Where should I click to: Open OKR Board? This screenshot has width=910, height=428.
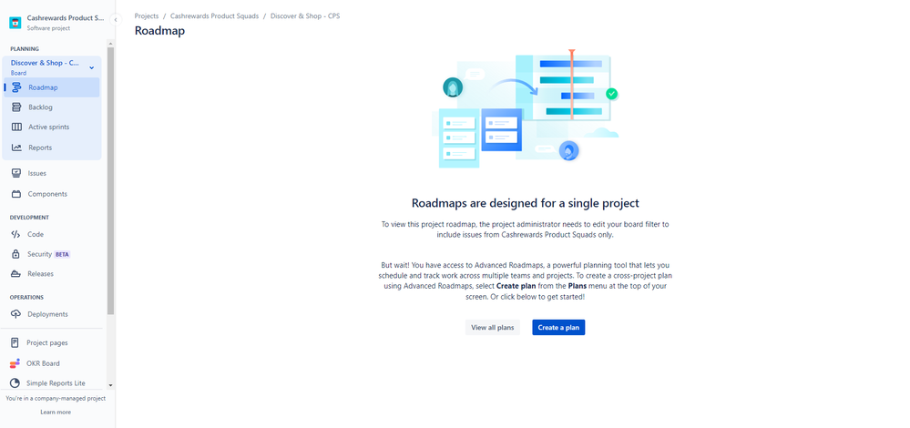[x=52, y=363]
